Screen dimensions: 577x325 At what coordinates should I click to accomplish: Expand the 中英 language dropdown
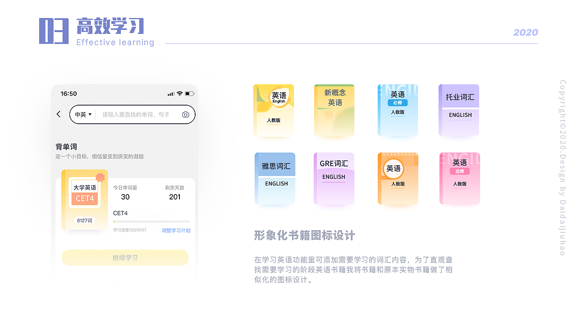click(83, 115)
